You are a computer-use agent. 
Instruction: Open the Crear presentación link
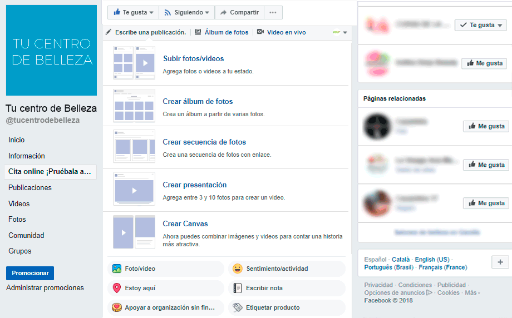point(195,185)
